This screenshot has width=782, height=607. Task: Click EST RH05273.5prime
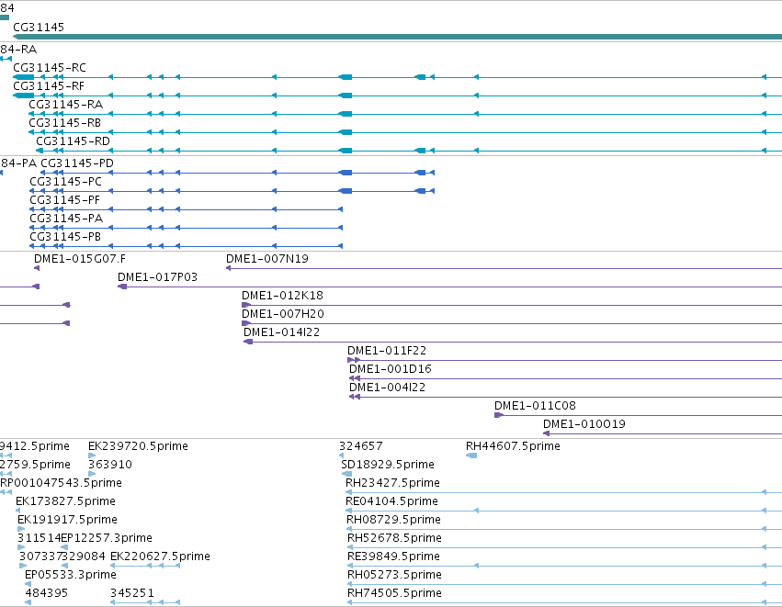pos(395,576)
